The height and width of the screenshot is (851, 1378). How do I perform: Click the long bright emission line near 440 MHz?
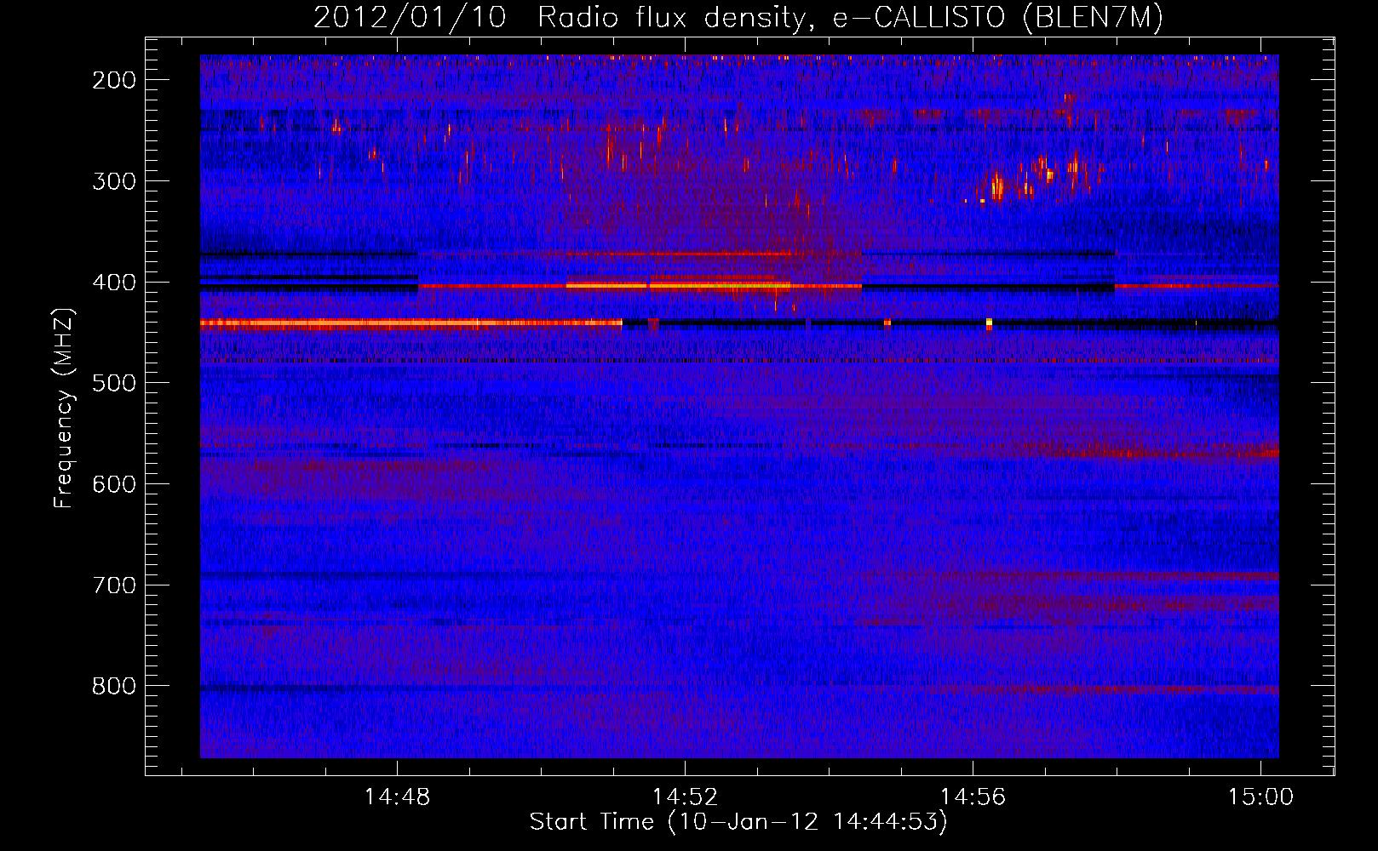coord(411,323)
